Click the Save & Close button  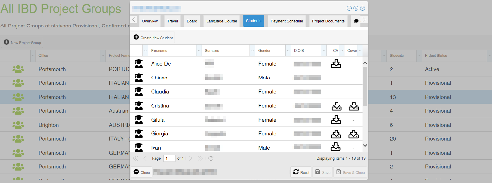point(349,172)
